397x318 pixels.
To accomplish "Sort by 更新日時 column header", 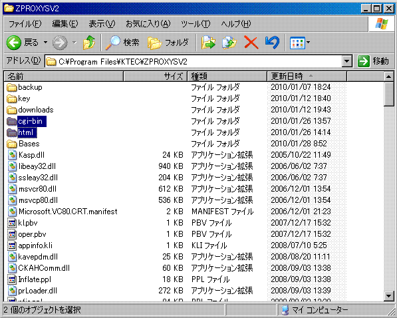I will (x=307, y=77).
